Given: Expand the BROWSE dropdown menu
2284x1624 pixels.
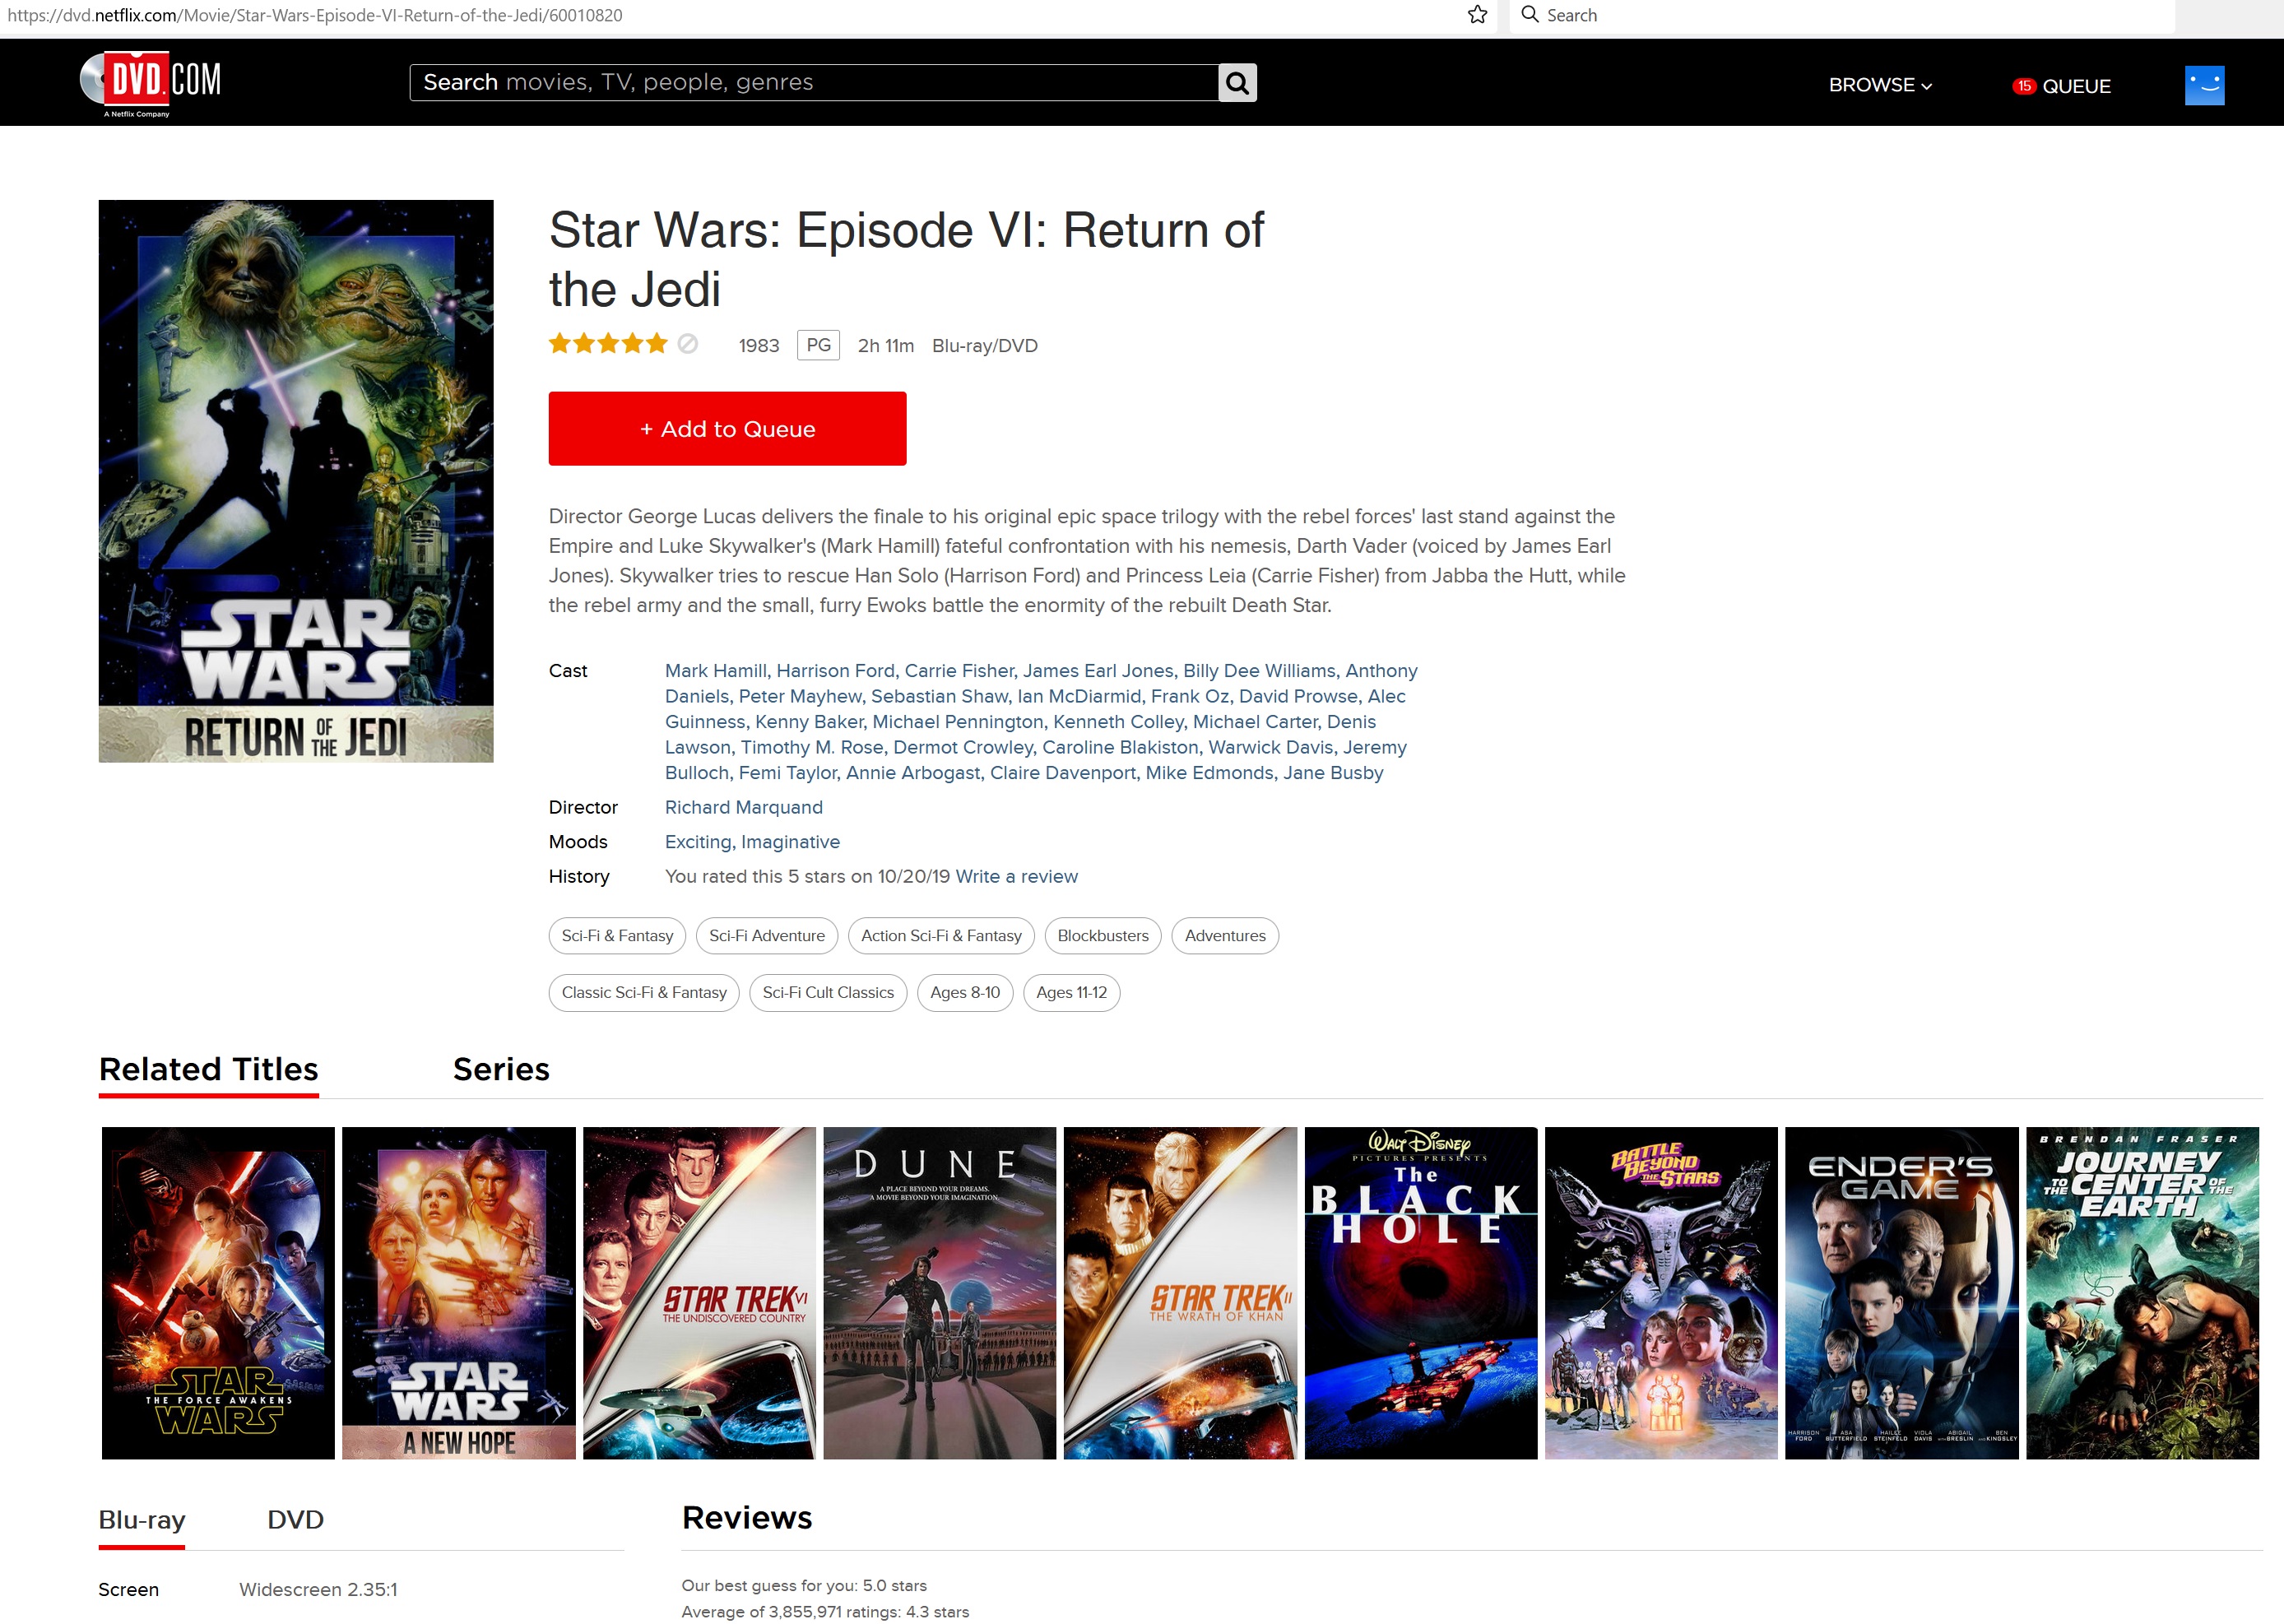Looking at the screenshot, I should click(x=1880, y=85).
